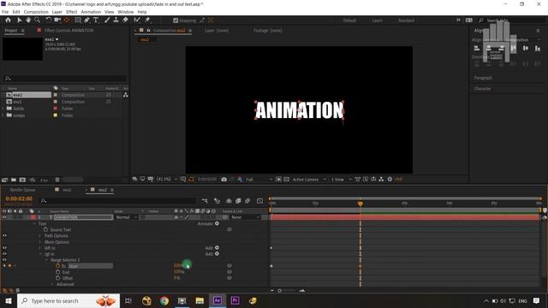
Task: Select the Horizontal Type tool
Action: 96,21
